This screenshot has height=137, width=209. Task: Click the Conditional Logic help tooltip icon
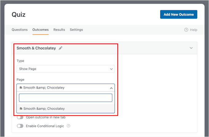68,126
